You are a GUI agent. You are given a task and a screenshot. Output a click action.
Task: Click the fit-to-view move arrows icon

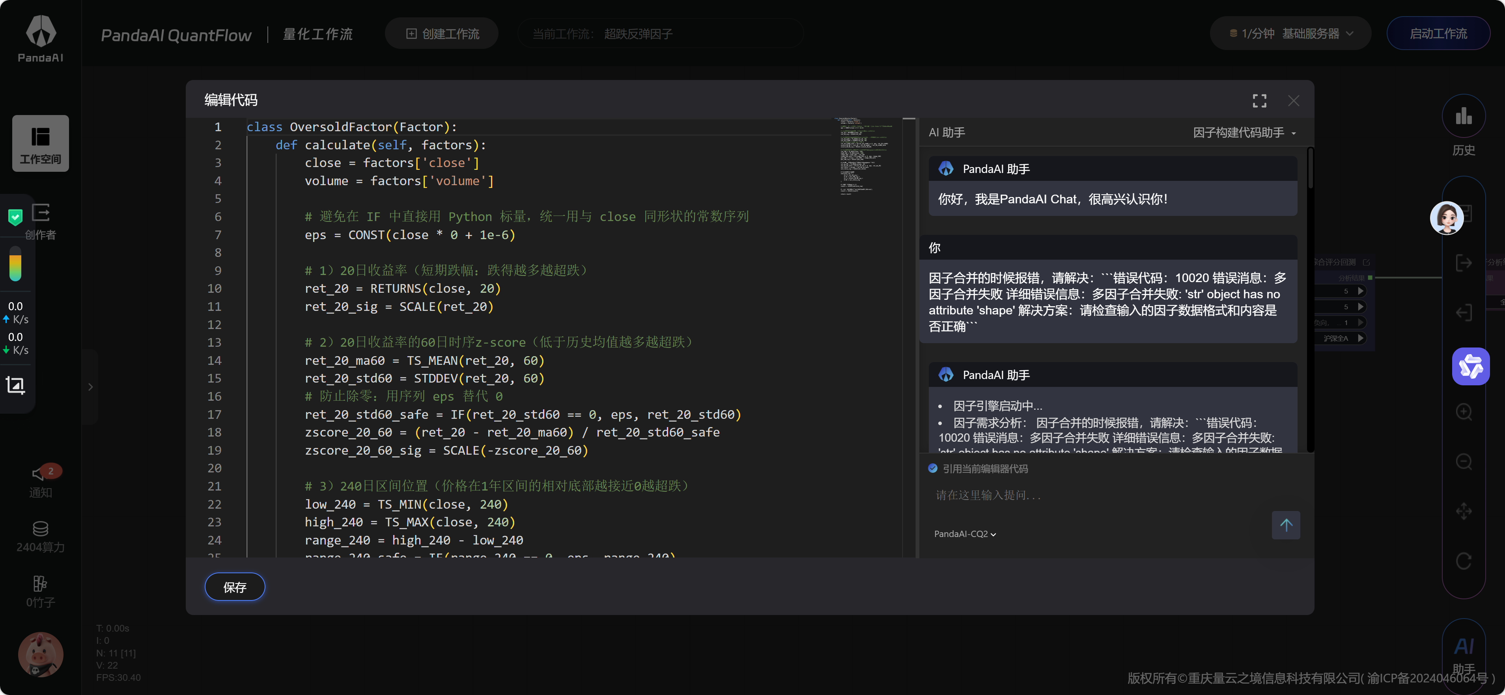coord(1464,511)
